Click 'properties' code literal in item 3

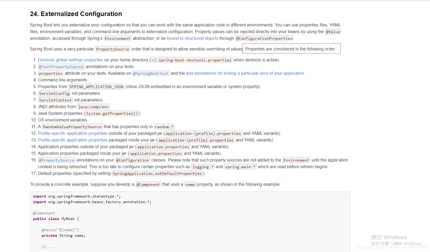coord(51,73)
